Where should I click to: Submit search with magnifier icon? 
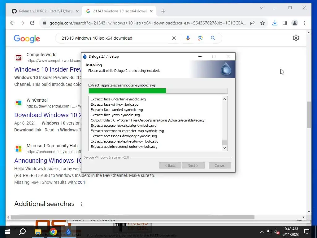tap(213, 38)
